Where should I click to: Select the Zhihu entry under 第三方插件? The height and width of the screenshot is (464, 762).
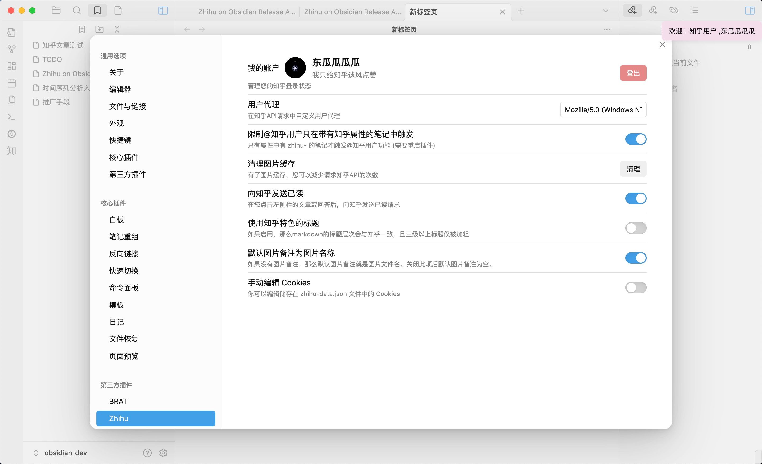click(x=156, y=418)
